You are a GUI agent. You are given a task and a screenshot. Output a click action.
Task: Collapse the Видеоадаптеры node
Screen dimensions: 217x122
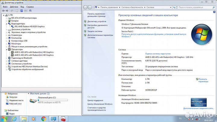(x=6, y=24)
